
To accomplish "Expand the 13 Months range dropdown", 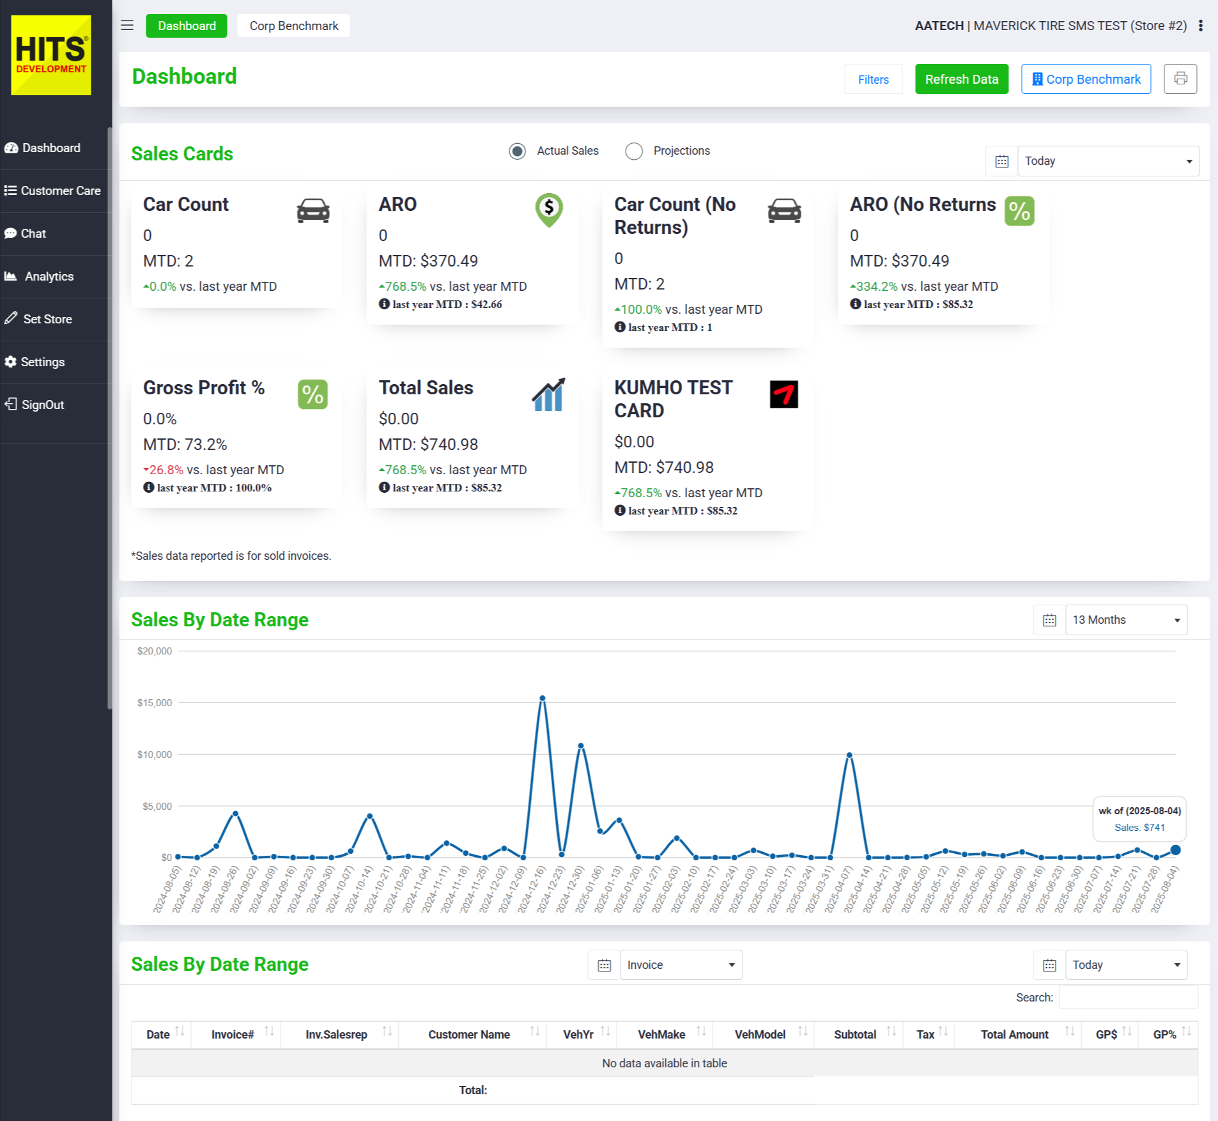I will coord(1125,620).
